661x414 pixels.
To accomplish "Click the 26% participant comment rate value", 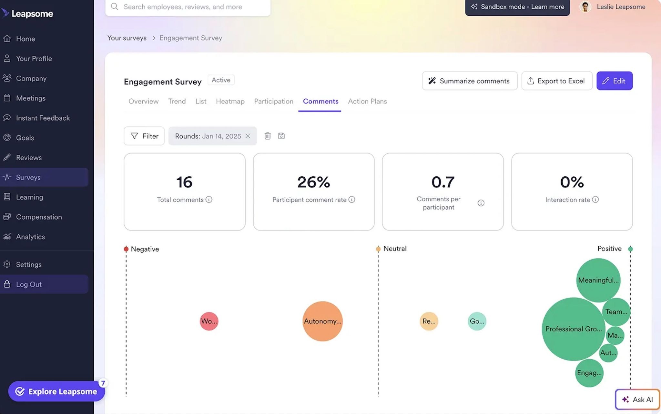I will [314, 182].
